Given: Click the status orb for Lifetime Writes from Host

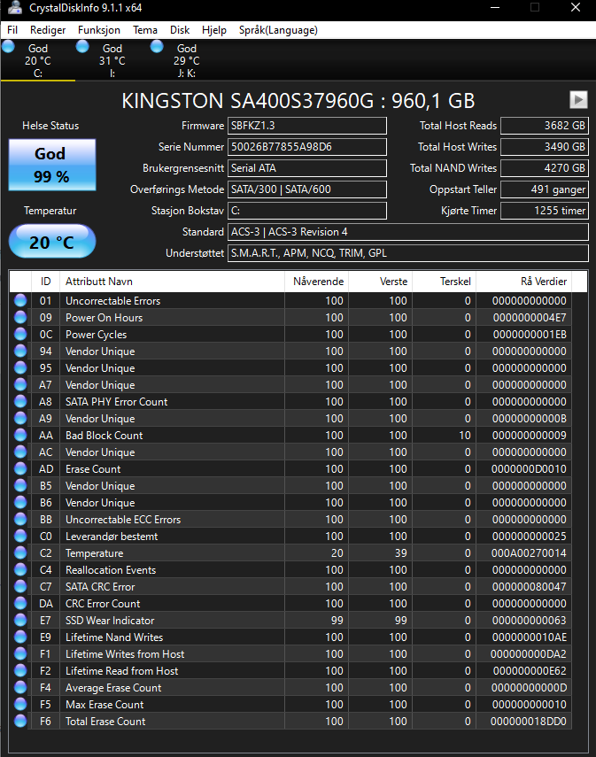Looking at the screenshot, I should (x=20, y=653).
